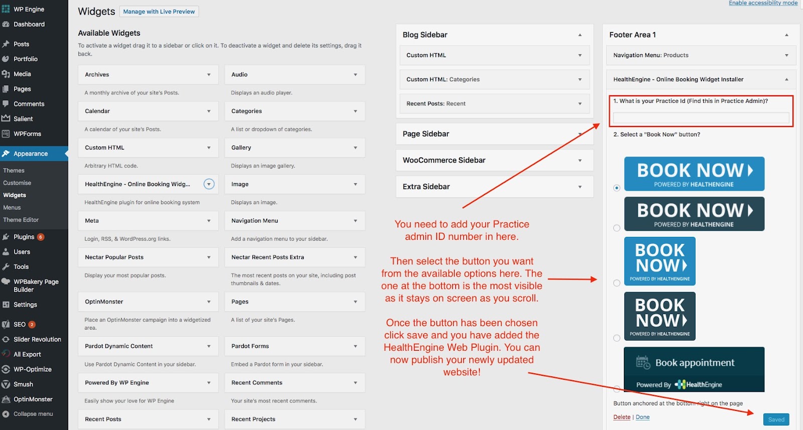Image resolution: width=803 pixels, height=430 pixels.
Task: Focus the Practice Id input field
Action: point(701,118)
